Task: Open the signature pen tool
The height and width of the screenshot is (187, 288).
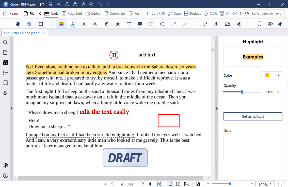Action: 239,24
